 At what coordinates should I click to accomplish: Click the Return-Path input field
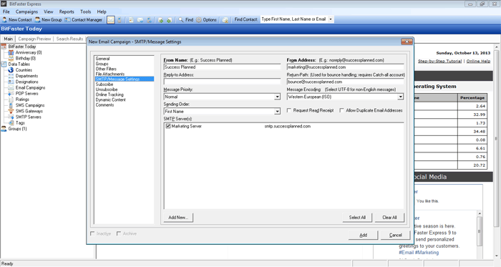(x=345, y=82)
